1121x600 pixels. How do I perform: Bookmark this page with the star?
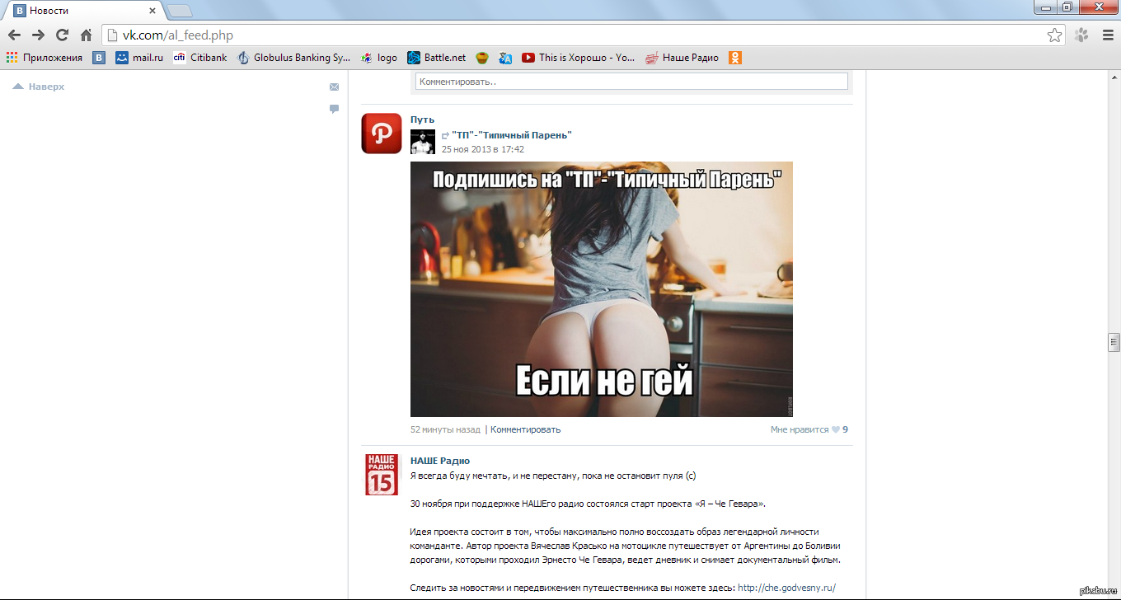point(1054,35)
